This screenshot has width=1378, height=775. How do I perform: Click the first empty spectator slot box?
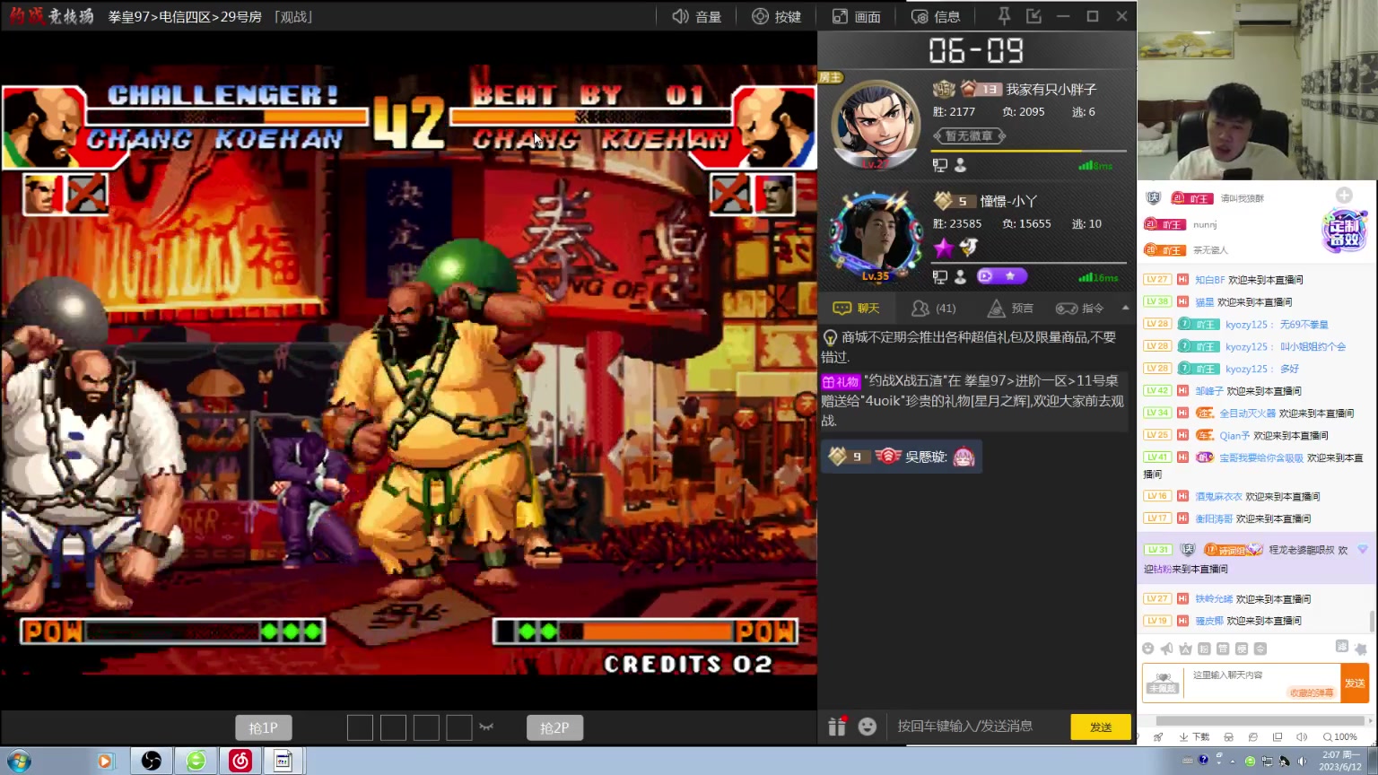tap(360, 727)
